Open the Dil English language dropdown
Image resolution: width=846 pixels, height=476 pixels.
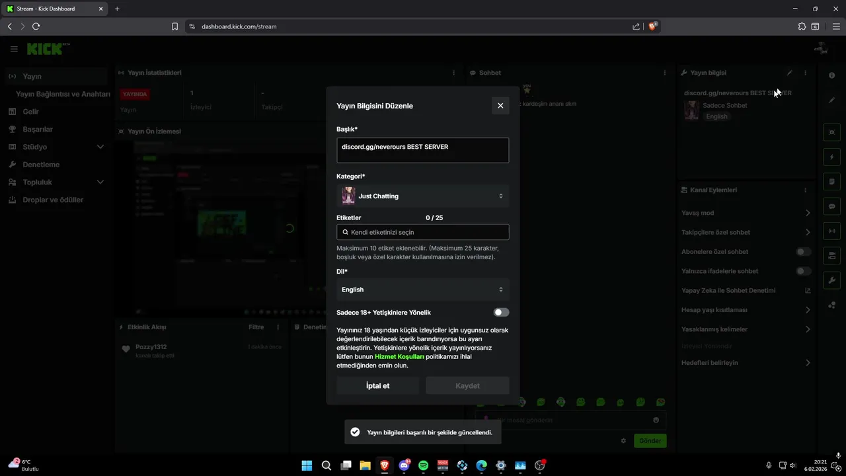pos(422,290)
